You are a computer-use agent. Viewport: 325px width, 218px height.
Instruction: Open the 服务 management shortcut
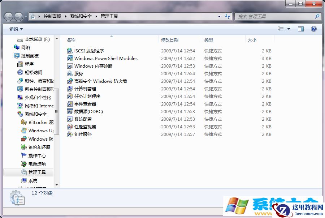point(76,73)
